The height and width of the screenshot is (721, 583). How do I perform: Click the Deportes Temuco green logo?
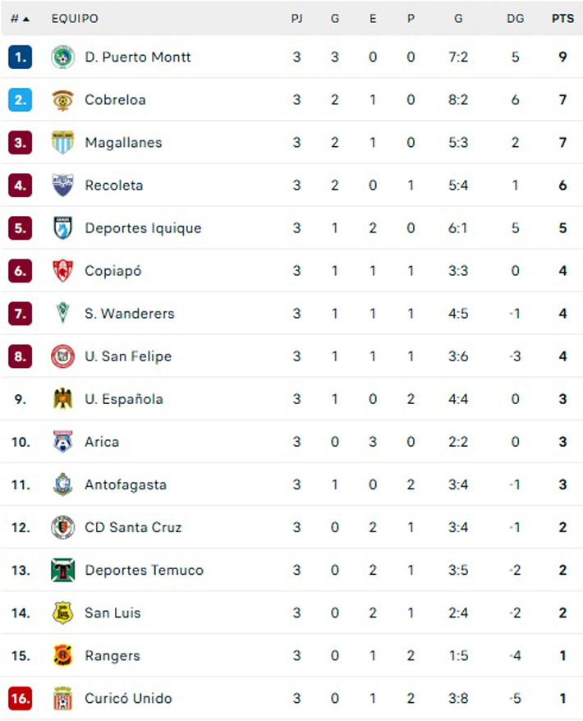coord(62,570)
